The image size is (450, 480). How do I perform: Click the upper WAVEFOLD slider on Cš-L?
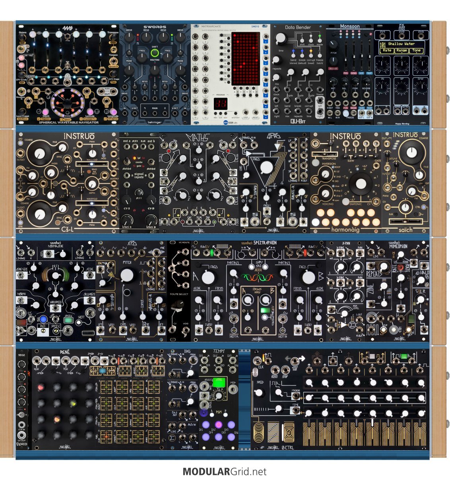[92, 164]
